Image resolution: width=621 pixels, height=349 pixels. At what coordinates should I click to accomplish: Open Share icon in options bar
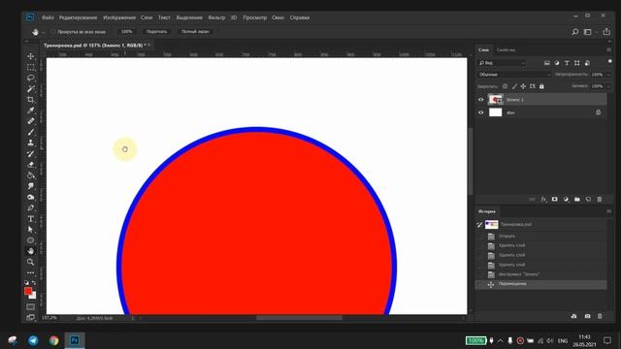coord(606,32)
